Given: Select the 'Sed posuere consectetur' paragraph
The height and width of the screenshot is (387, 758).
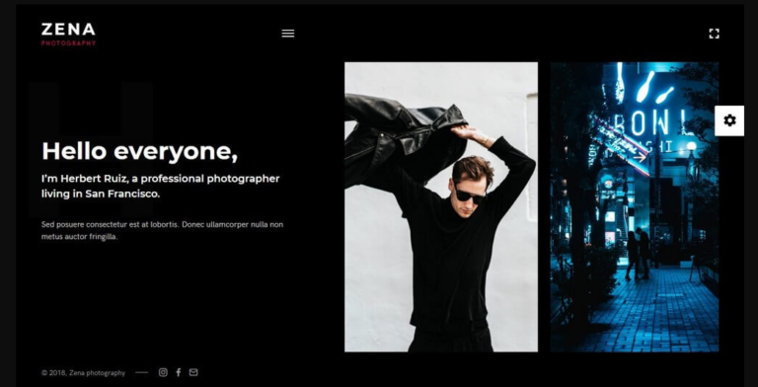Looking at the screenshot, I should pos(162,231).
